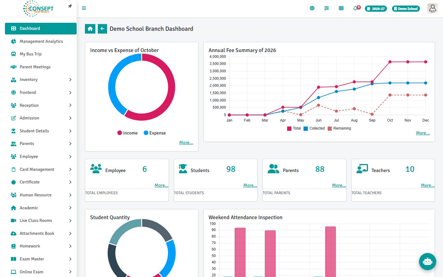Click the Employee card people icon
The image size is (443, 277).
click(x=96, y=169)
